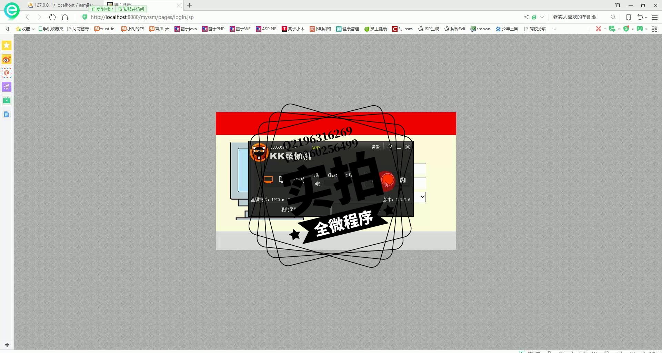Go forward to the next page
The image size is (662, 353).
(x=40, y=17)
